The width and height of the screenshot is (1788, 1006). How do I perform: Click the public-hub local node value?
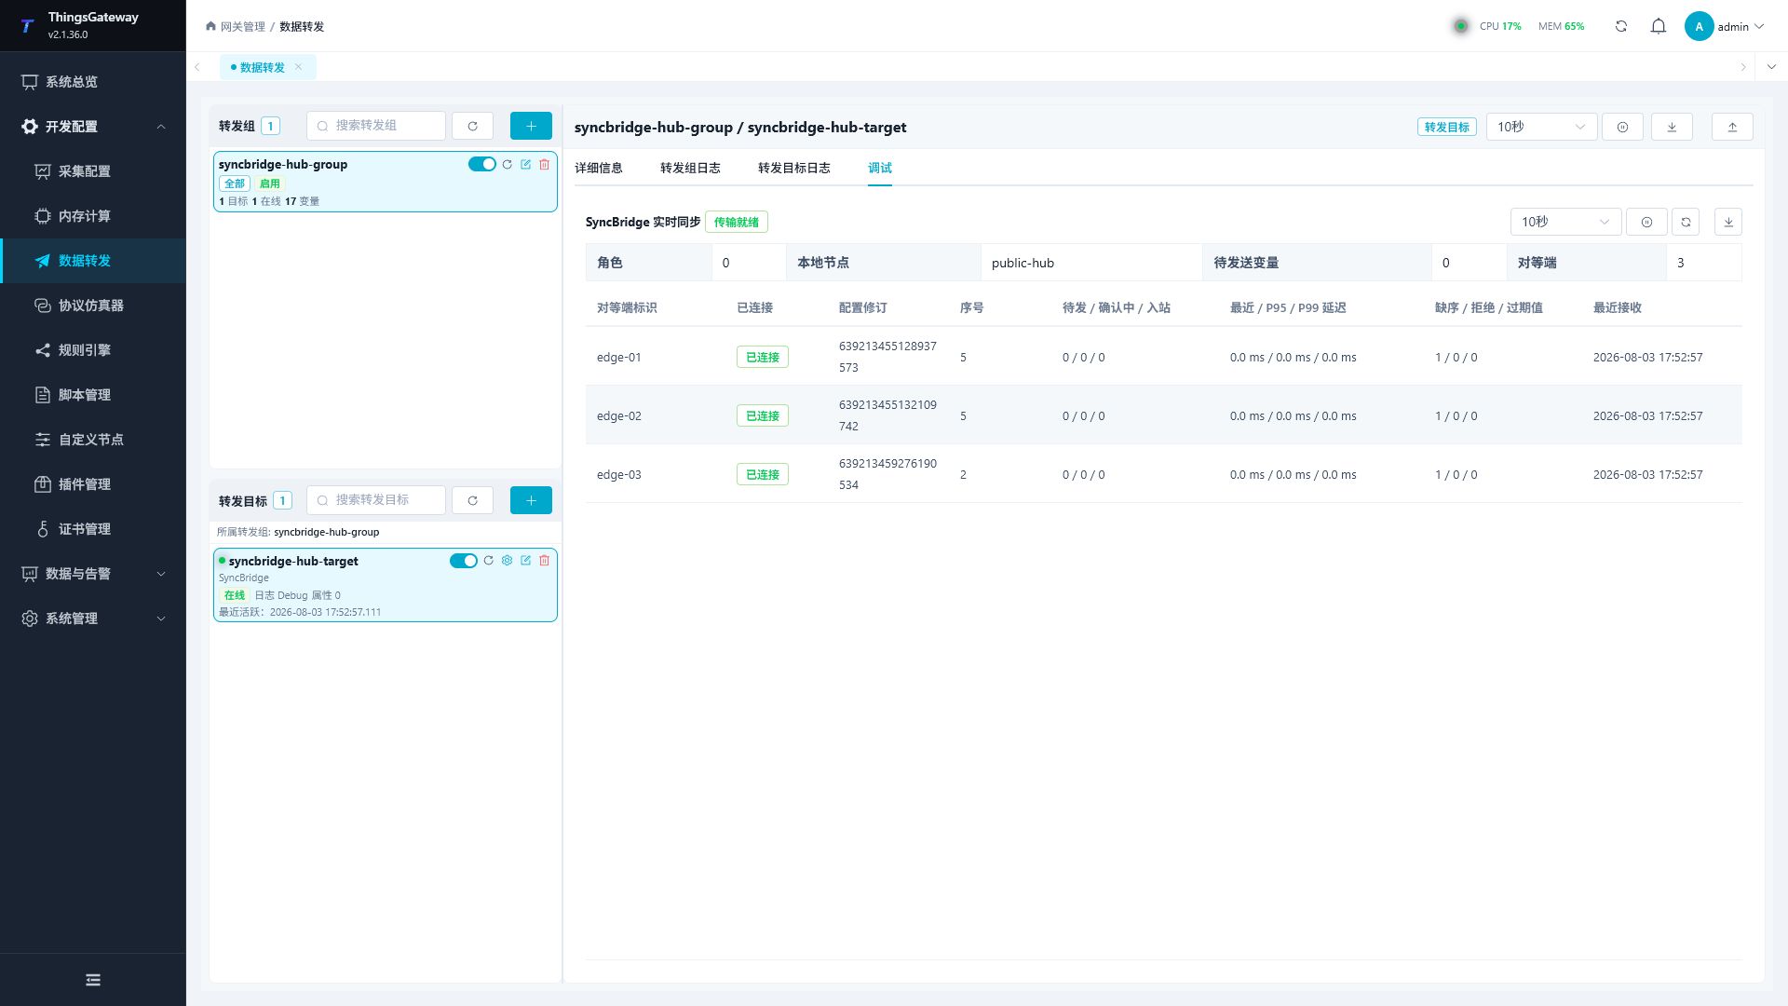pos(1023,263)
